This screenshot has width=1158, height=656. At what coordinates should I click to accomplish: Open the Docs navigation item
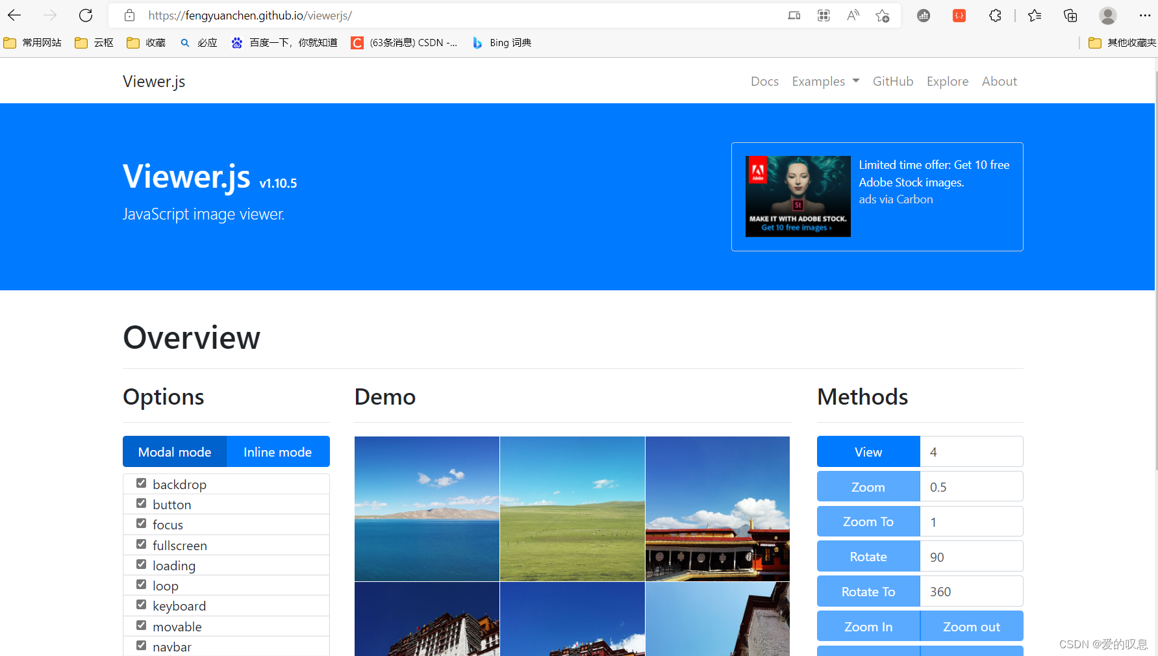pyautogui.click(x=764, y=81)
